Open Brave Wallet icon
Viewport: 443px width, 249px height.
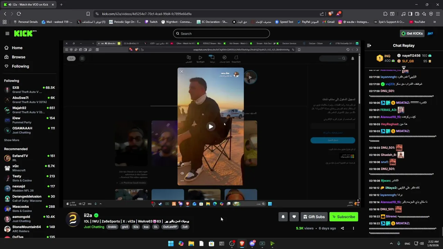point(417,14)
